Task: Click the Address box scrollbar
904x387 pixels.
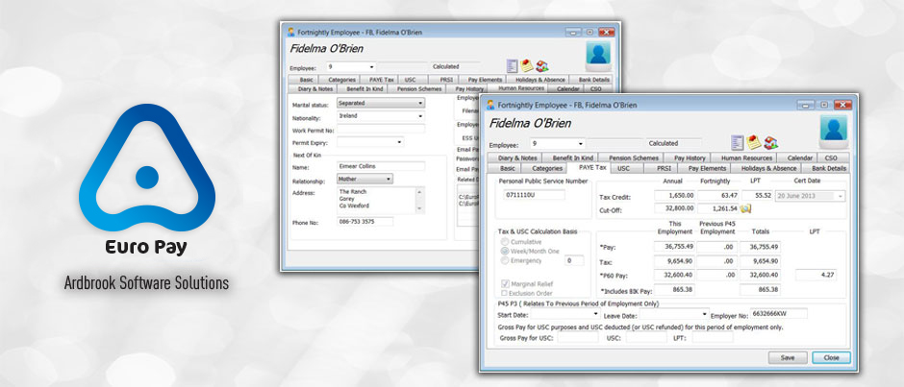Action: (419, 200)
